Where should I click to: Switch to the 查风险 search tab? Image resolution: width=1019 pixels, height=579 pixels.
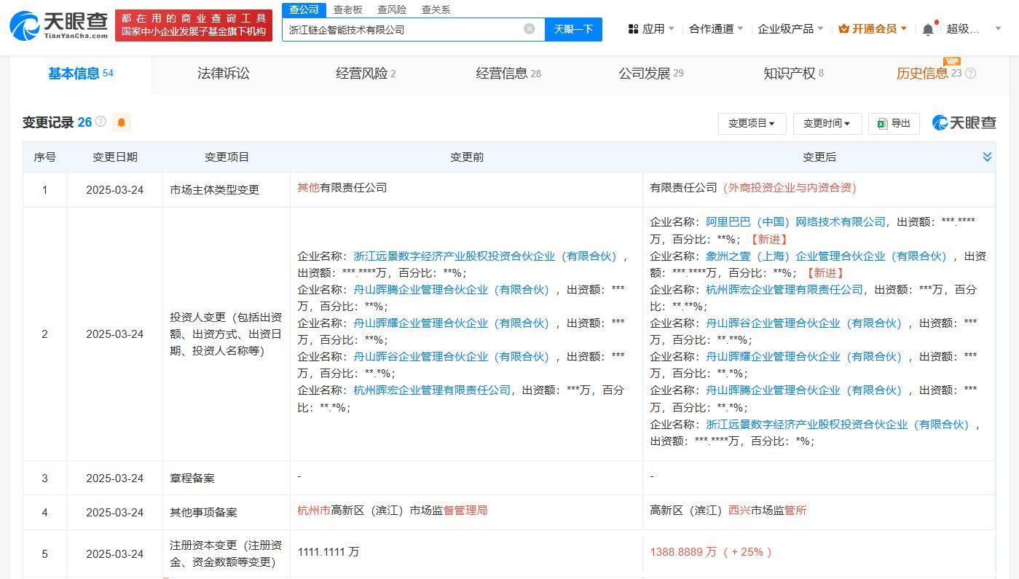[x=392, y=9]
